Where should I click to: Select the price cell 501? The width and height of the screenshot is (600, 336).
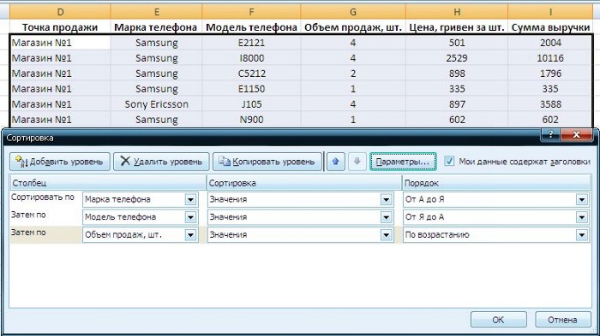click(457, 43)
